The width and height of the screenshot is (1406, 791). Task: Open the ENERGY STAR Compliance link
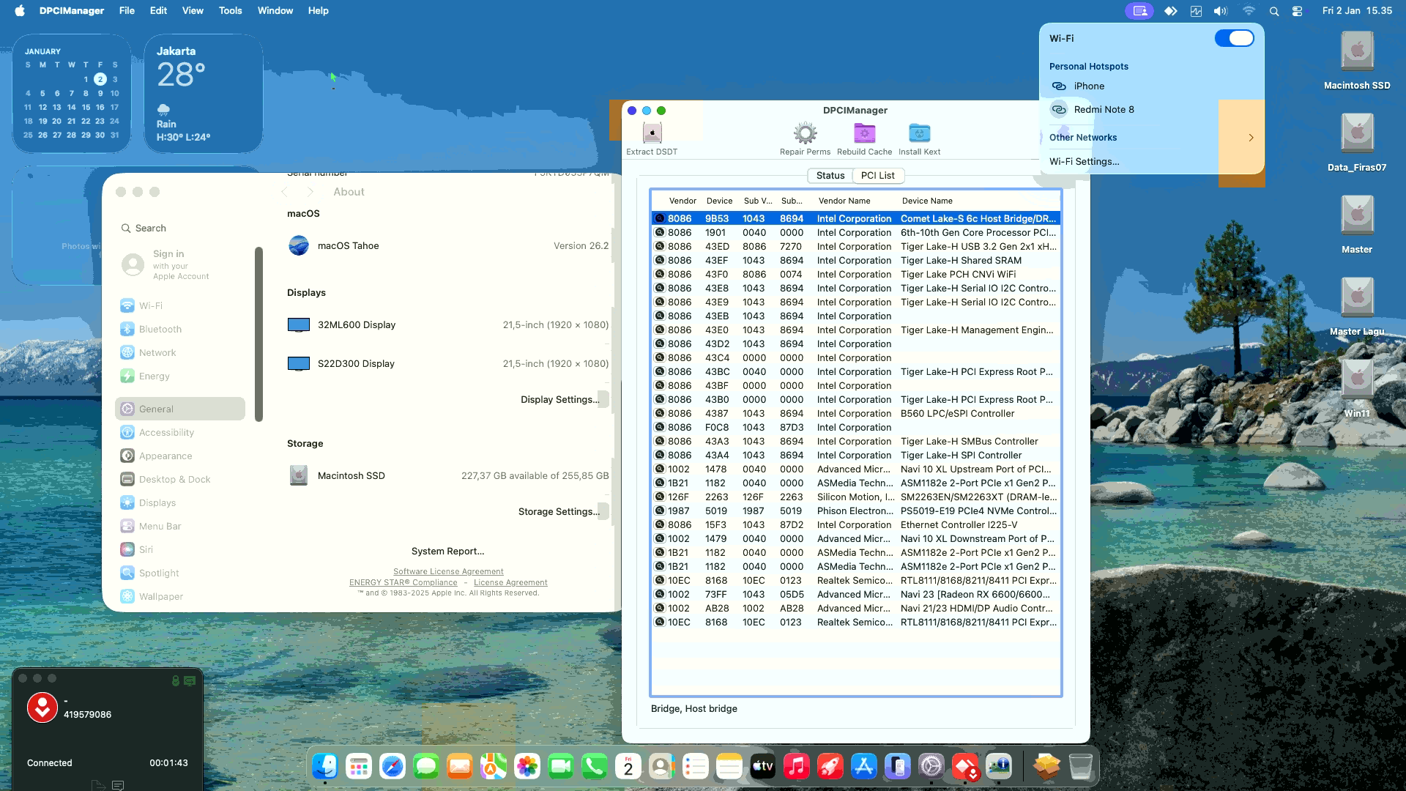(403, 583)
